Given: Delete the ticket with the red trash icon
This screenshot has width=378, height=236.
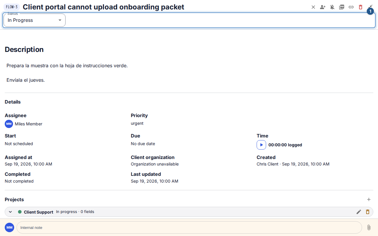Looking at the screenshot, I should tap(361, 7).
